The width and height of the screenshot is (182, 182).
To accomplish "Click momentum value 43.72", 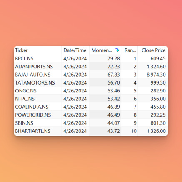I will coord(114,131).
